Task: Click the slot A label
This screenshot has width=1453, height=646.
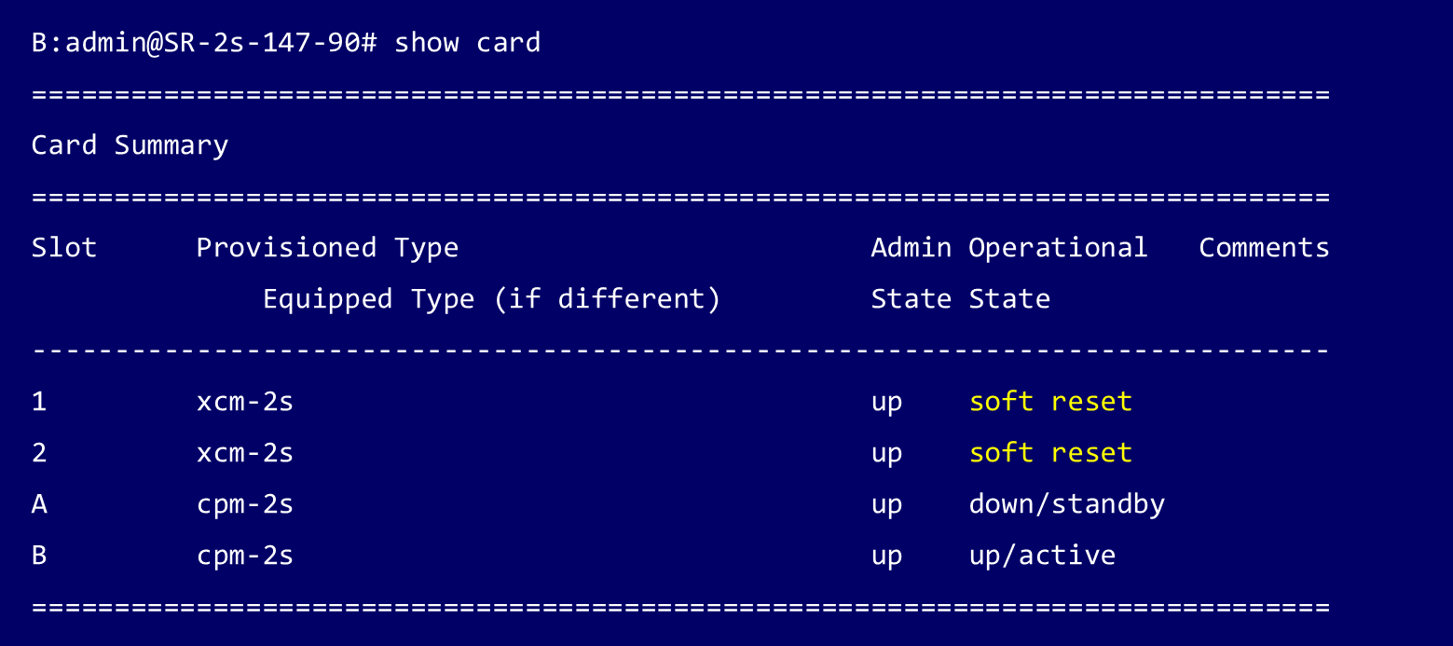Action: point(39,504)
